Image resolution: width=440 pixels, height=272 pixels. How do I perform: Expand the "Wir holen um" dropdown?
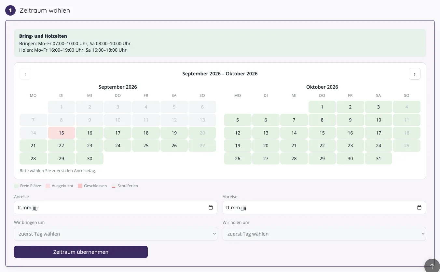(324, 234)
